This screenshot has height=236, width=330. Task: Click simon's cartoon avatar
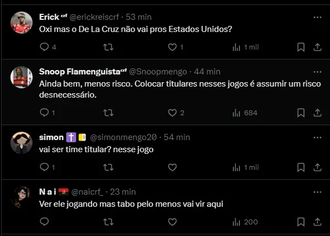click(22, 143)
